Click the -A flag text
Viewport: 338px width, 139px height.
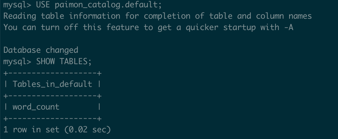point(288,27)
